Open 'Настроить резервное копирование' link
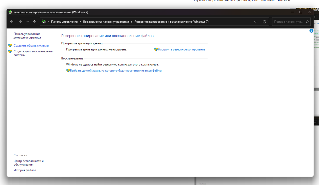 [182, 49]
